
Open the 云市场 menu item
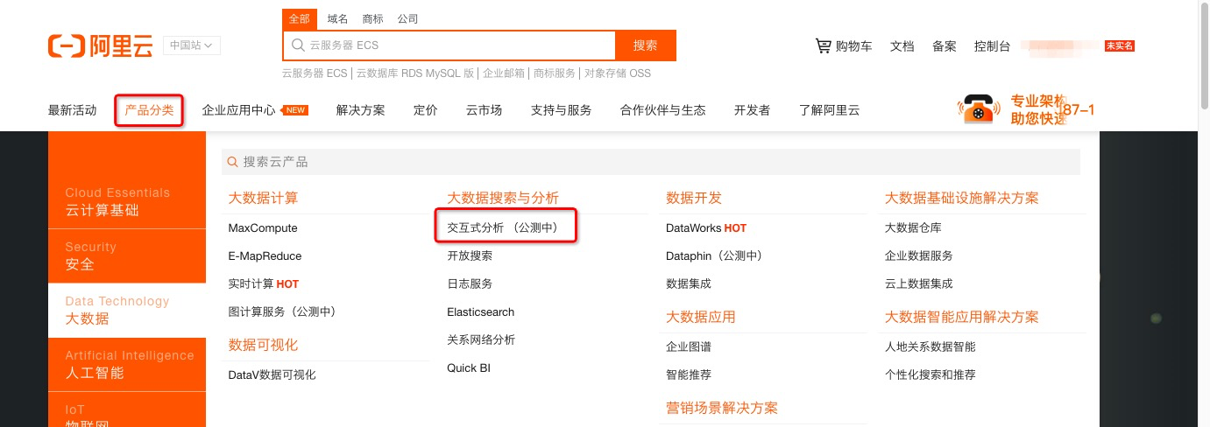click(485, 110)
